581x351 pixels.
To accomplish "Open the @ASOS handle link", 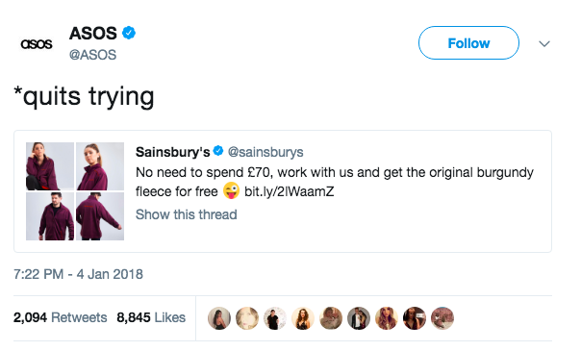I will [92, 55].
